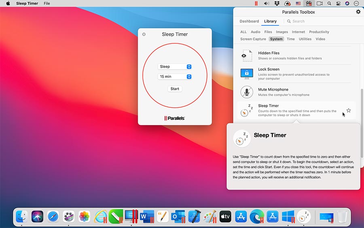364x228 pixels.
Task: Switch to the Dashboard tab
Action: (249, 21)
